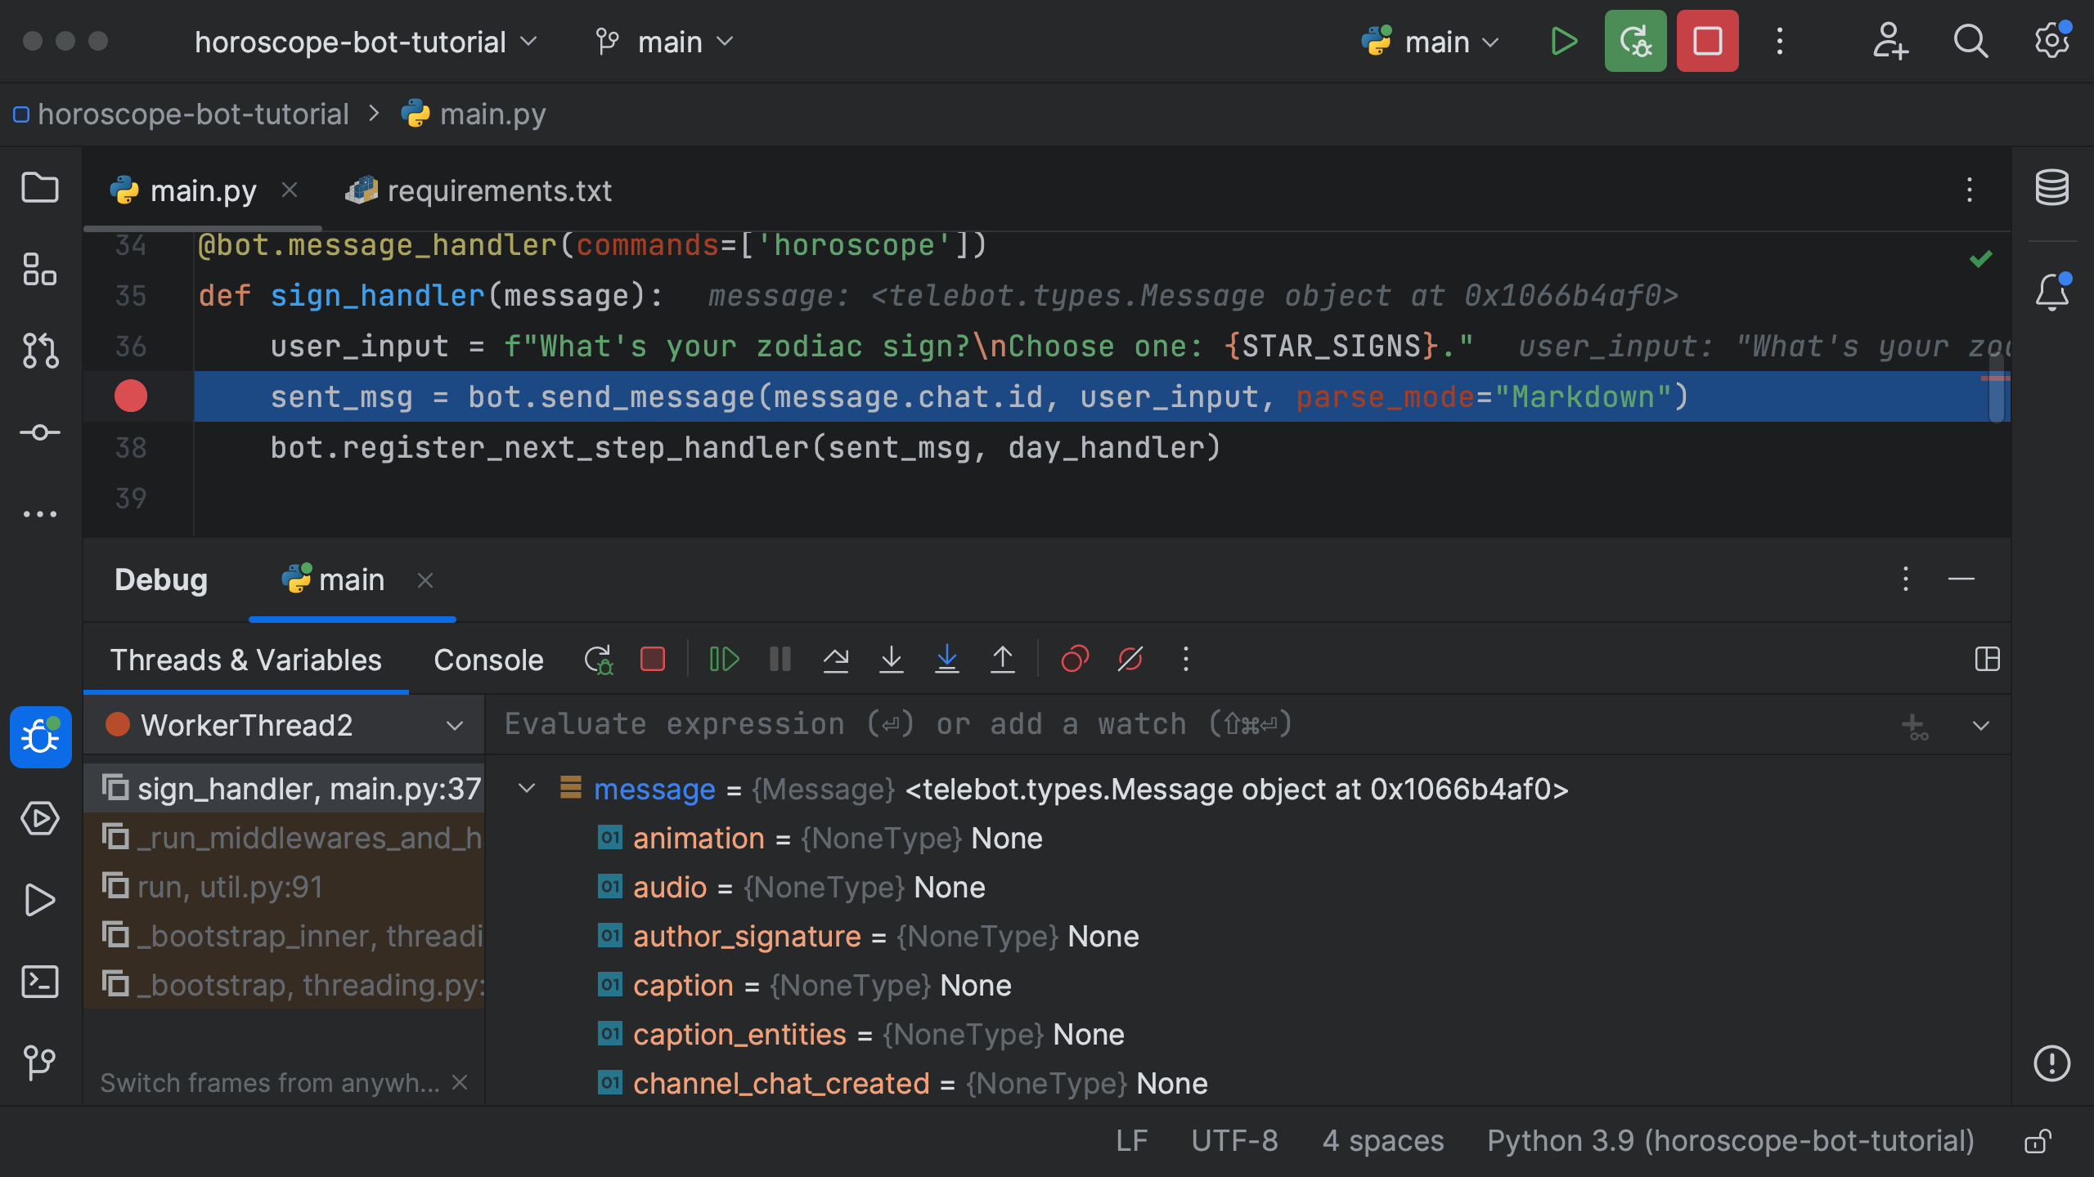Image resolution: width=2094 pixels, height=1177 pixels.
Task: Click Python 3.9 interpreter in status bar
Action: tap(1729, 1141)
